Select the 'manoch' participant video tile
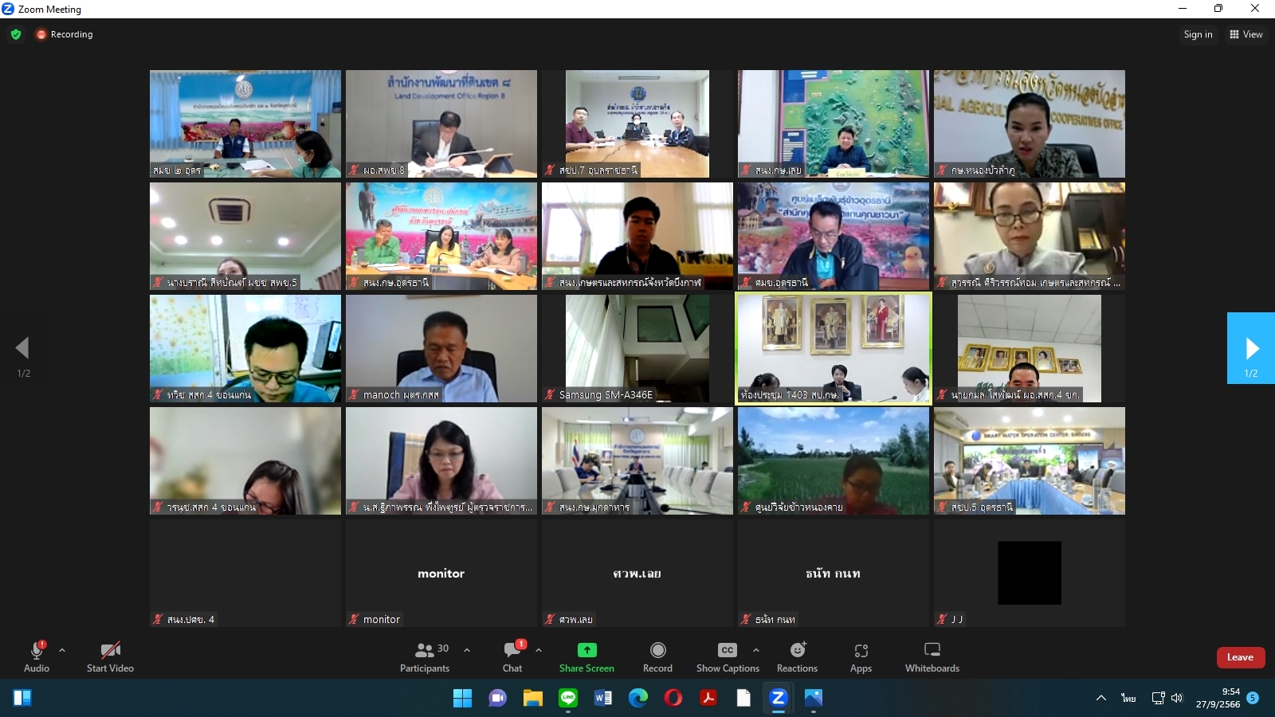The height and width of the screenshot is (717, 1275). point(441,348)
